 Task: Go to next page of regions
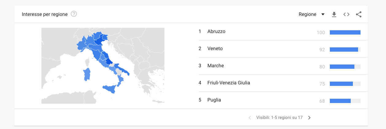(x=309, y=118)
